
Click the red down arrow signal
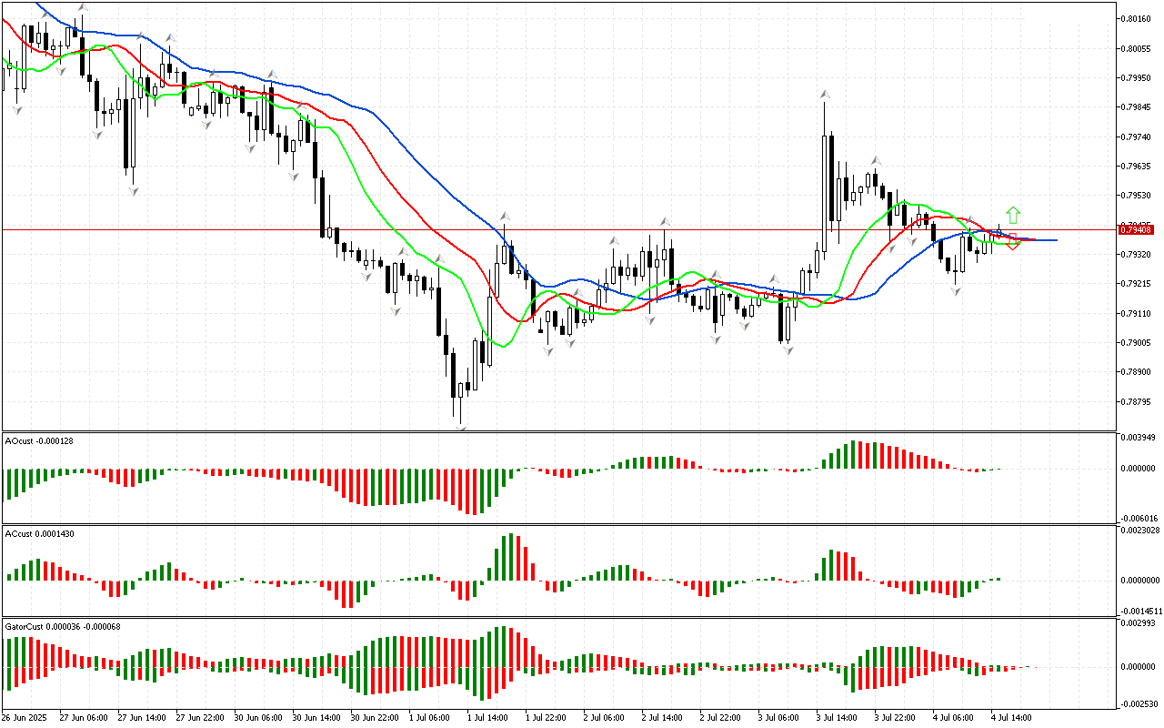click(1012, 243)
